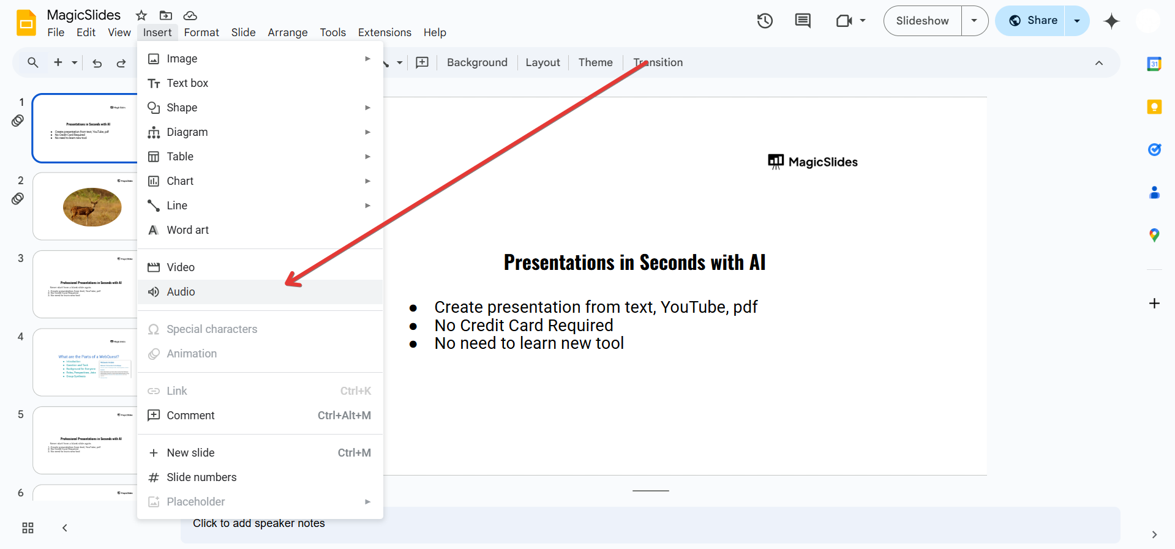Image resolution: width=1175 pixels, height=549 pixels.
Task: Click the move to folder icon
Action: (165, 15)
